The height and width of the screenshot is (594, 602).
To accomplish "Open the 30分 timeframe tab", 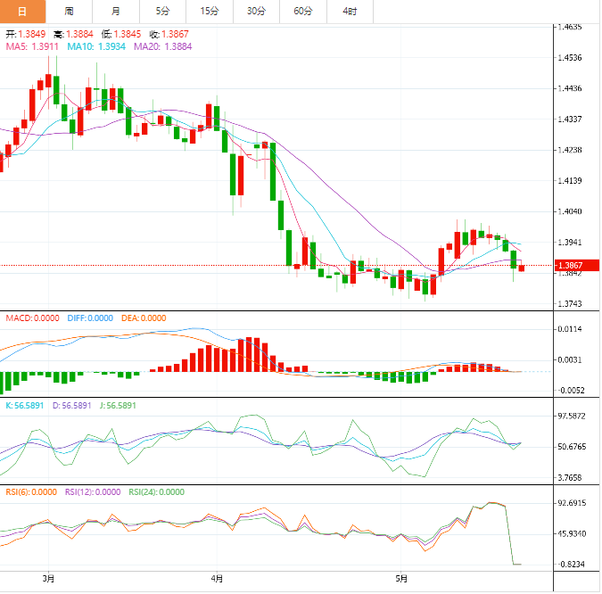I will click(x=257, y=12).
